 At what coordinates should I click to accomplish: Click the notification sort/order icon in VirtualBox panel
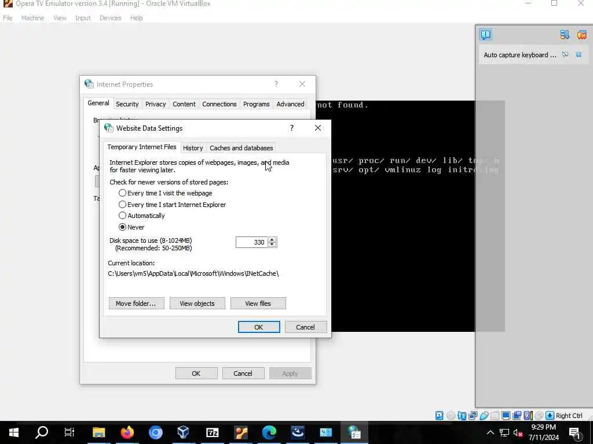tap(565, 35)
